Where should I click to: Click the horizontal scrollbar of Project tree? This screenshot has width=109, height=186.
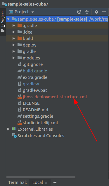(41, 177)
